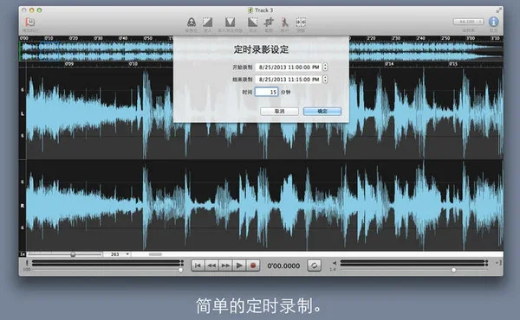Open the 44,100 sample rate dropdown

point(468,22)
